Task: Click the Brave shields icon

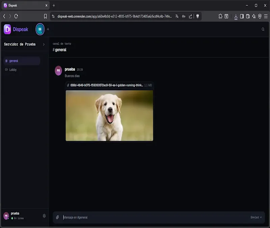Action: coord(197,16)
